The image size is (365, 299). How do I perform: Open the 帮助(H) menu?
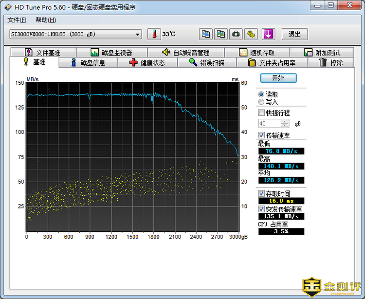[x=46, y=20]
